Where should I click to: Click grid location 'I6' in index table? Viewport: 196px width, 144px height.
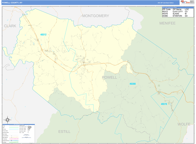coord(186,14)
